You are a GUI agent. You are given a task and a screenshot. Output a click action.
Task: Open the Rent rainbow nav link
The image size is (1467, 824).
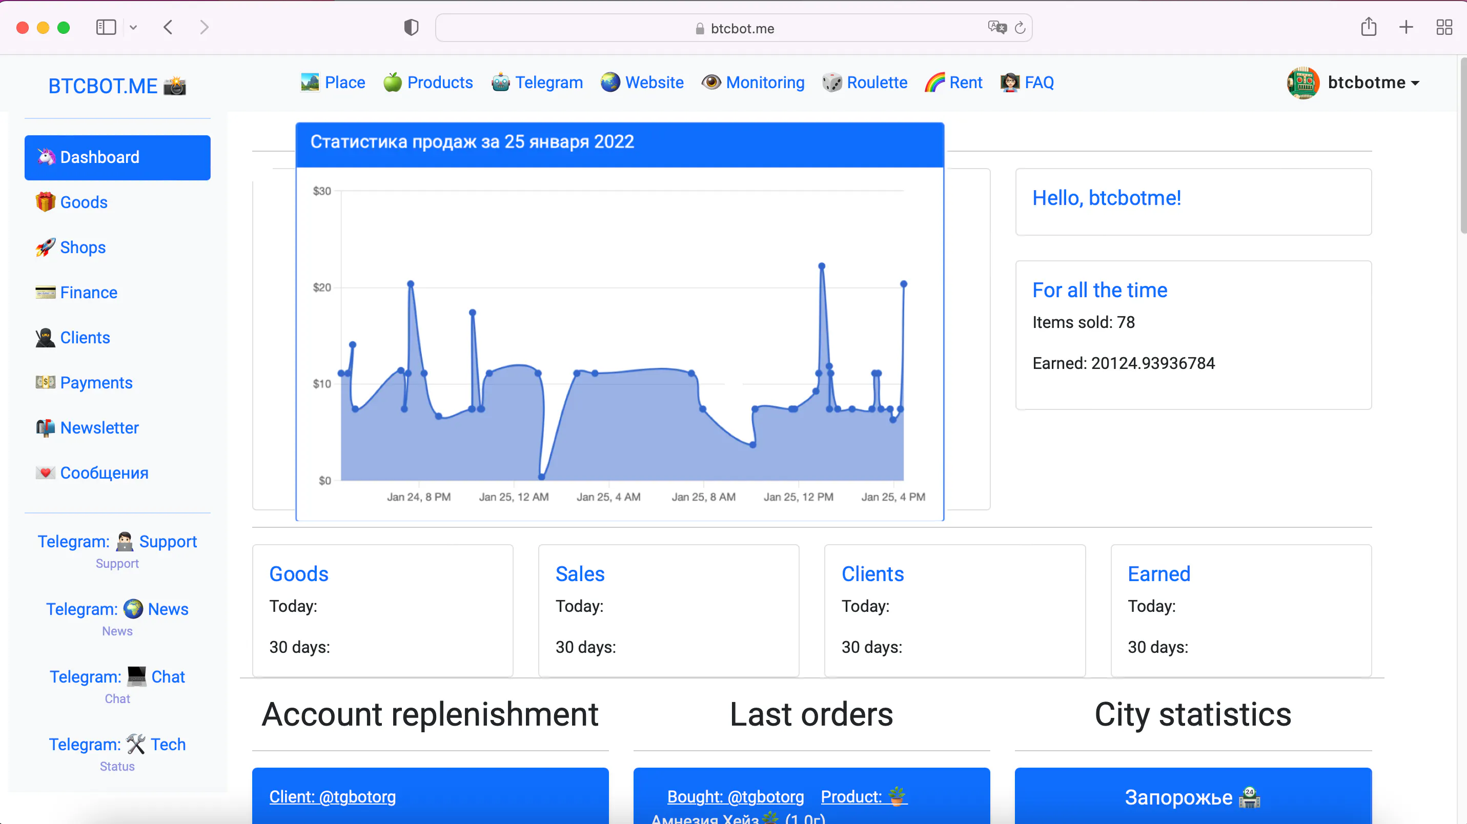(953, 83)
